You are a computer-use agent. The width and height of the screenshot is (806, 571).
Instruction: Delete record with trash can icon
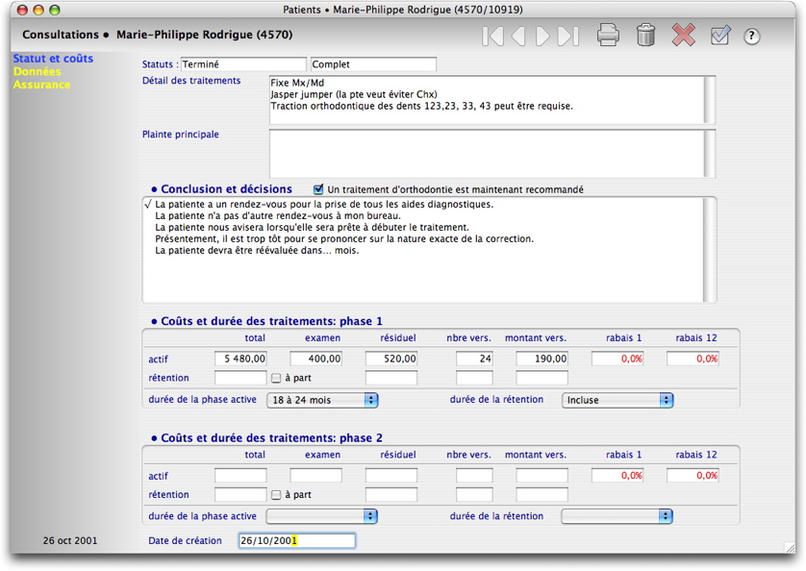coord(645,36)
